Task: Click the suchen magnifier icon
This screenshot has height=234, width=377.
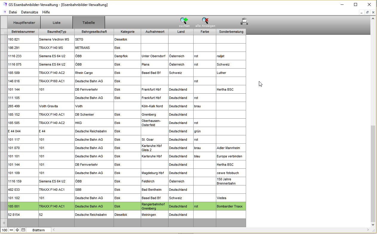Action: click(x=184, y=21)
